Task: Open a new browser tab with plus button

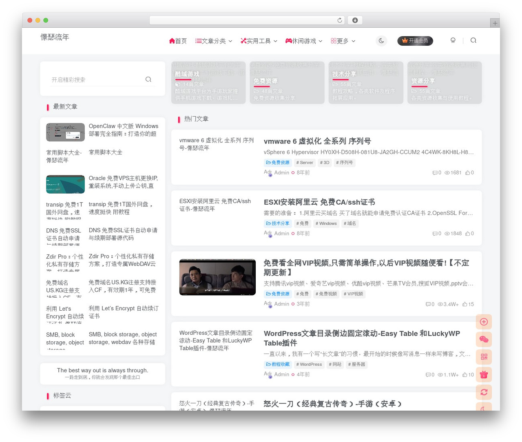Action: tap(495, 23)
